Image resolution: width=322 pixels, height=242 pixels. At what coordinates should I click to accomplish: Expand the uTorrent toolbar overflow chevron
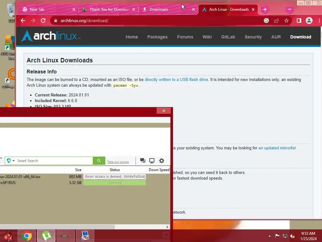point(1,158)
